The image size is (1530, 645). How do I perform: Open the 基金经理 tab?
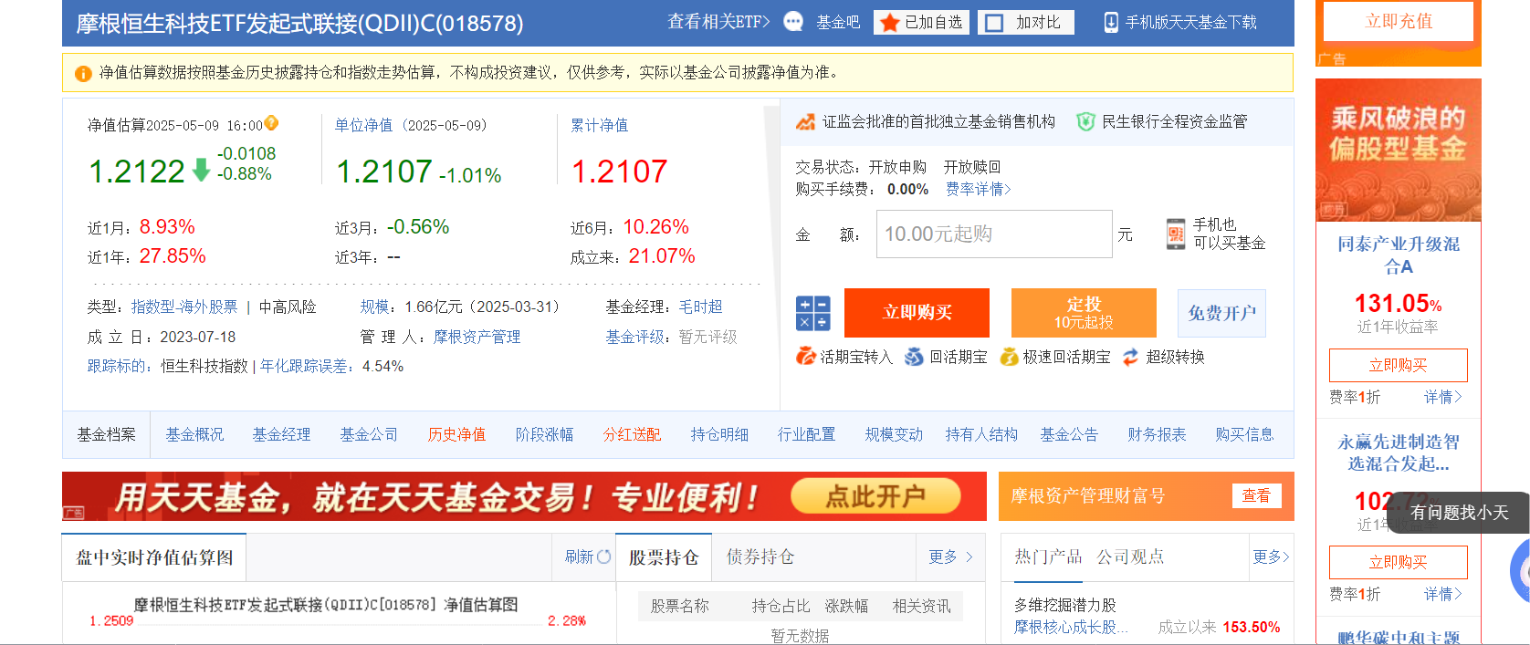point(282,434)
